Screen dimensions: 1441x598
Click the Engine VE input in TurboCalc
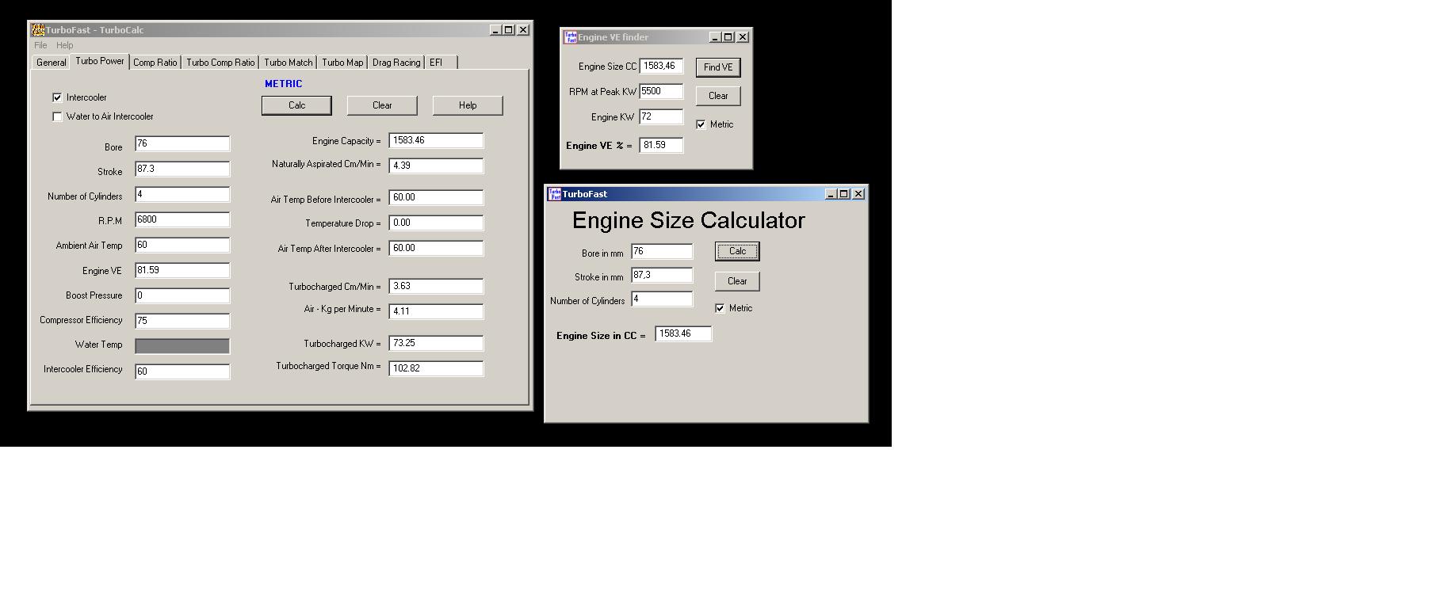click(182, 270)
